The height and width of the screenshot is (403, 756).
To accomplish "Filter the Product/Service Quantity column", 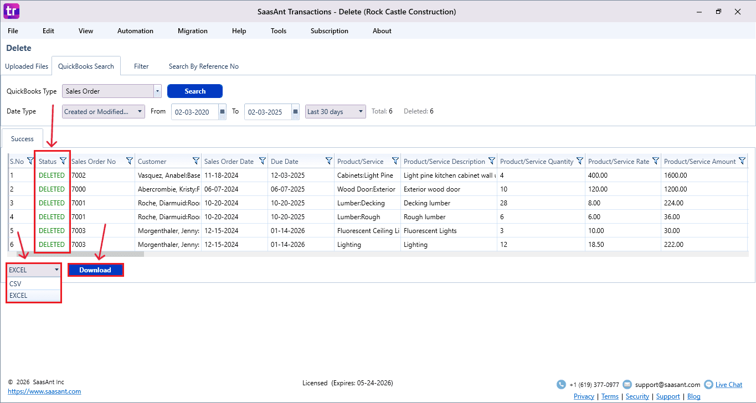I will (579, 161).
